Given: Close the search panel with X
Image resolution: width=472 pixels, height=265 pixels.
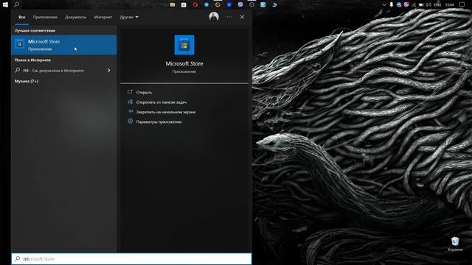Looking at the screenshot, I should 242,17.
